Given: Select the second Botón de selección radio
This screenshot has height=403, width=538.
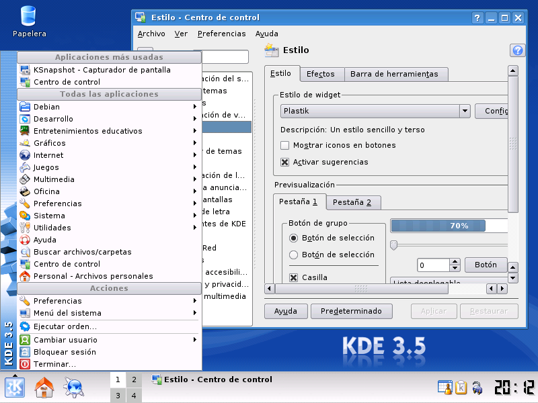Looking at the screenshot, I should coord(293,255).
